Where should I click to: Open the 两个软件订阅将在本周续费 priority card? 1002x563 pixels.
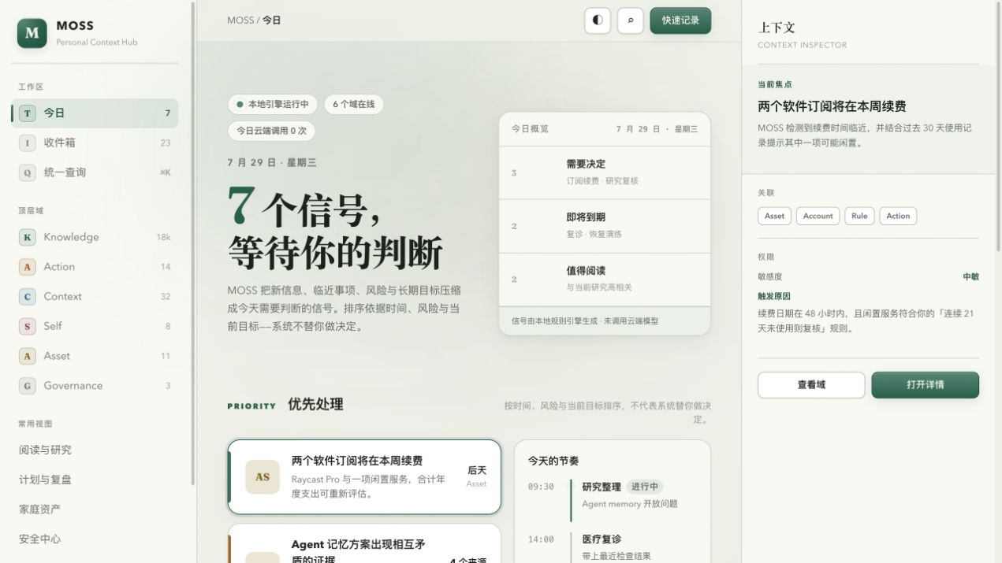364,477
